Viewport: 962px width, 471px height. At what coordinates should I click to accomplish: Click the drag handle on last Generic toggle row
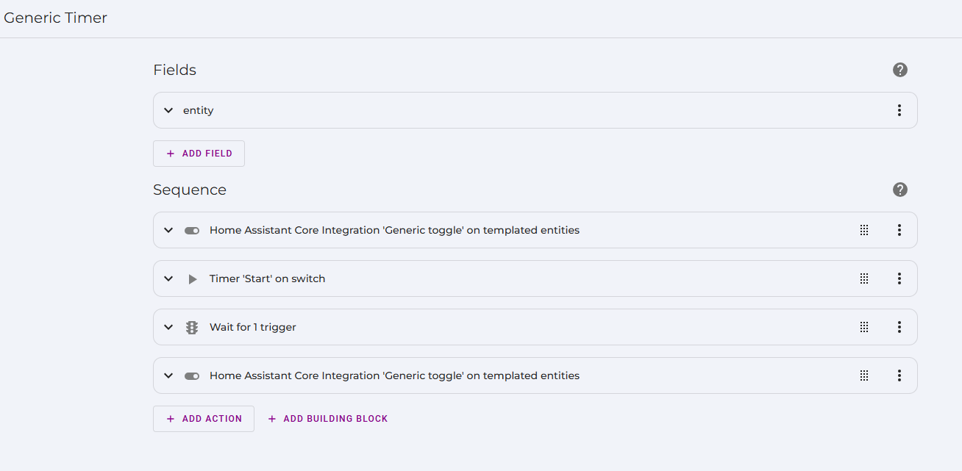click(x=864, y=375)
